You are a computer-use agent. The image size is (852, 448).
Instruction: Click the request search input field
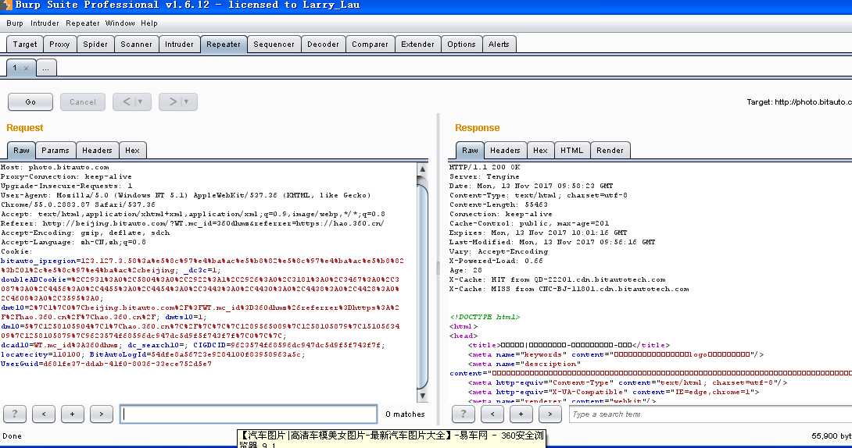[249, 414]
